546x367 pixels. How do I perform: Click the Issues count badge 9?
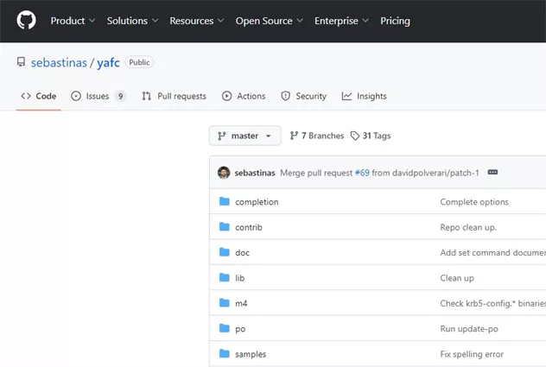[120, 96]
